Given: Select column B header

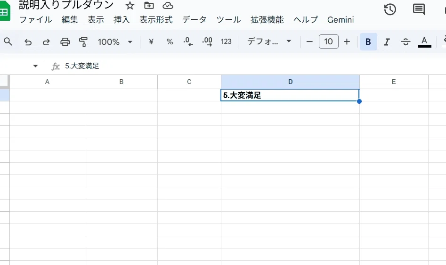Looking at the screenshot, I should [x=121, y=82].
